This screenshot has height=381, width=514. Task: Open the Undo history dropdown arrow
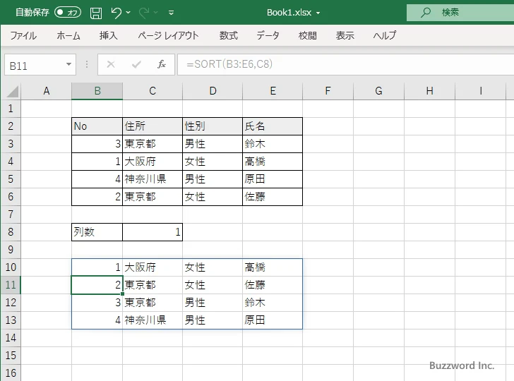tap(128, 13)
